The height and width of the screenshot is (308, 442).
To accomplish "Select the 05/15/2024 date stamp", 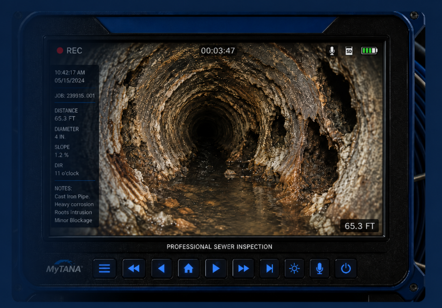I will (69, 81).
